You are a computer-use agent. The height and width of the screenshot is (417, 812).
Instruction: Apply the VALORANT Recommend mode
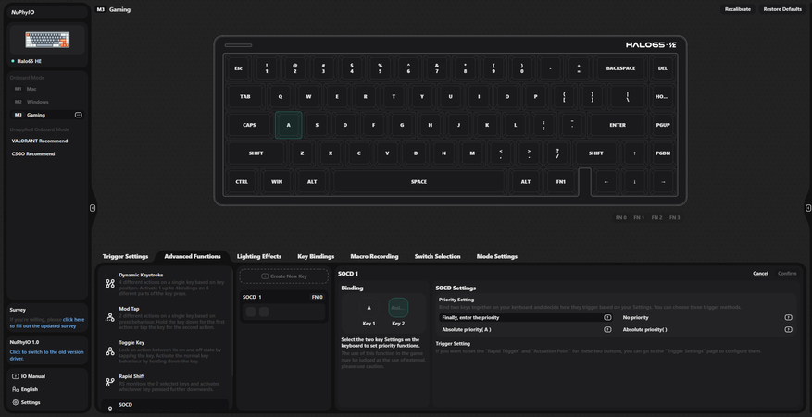pyautogui.click(x=40, y=141)
